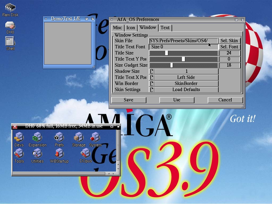Open the WBStartup drawer icon
The height and width of the screenshot is (204, 272).
tap(59, 156)
